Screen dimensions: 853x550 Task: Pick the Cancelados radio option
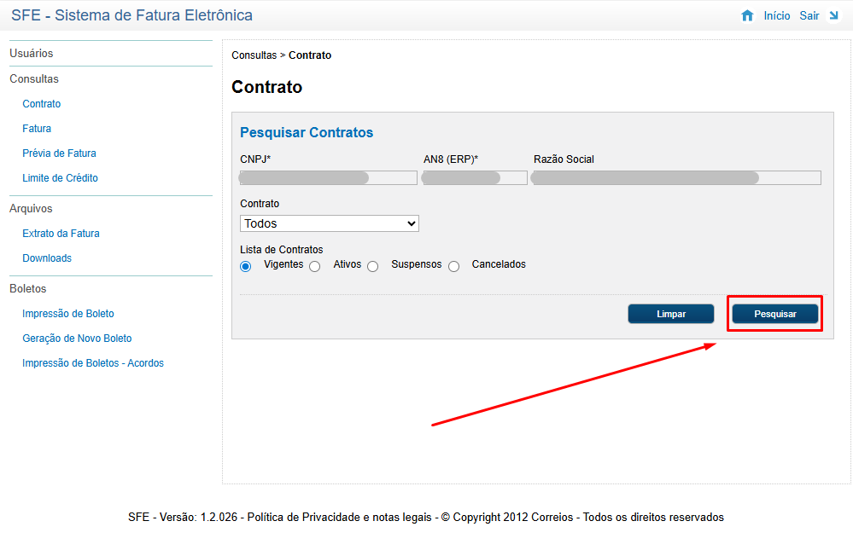454,266
